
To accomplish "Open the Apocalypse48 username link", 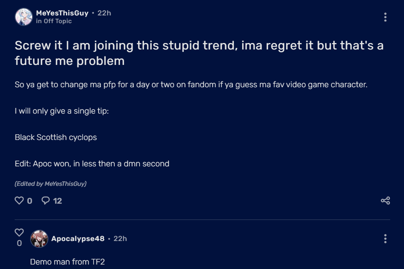I will (x=78, y=239).
